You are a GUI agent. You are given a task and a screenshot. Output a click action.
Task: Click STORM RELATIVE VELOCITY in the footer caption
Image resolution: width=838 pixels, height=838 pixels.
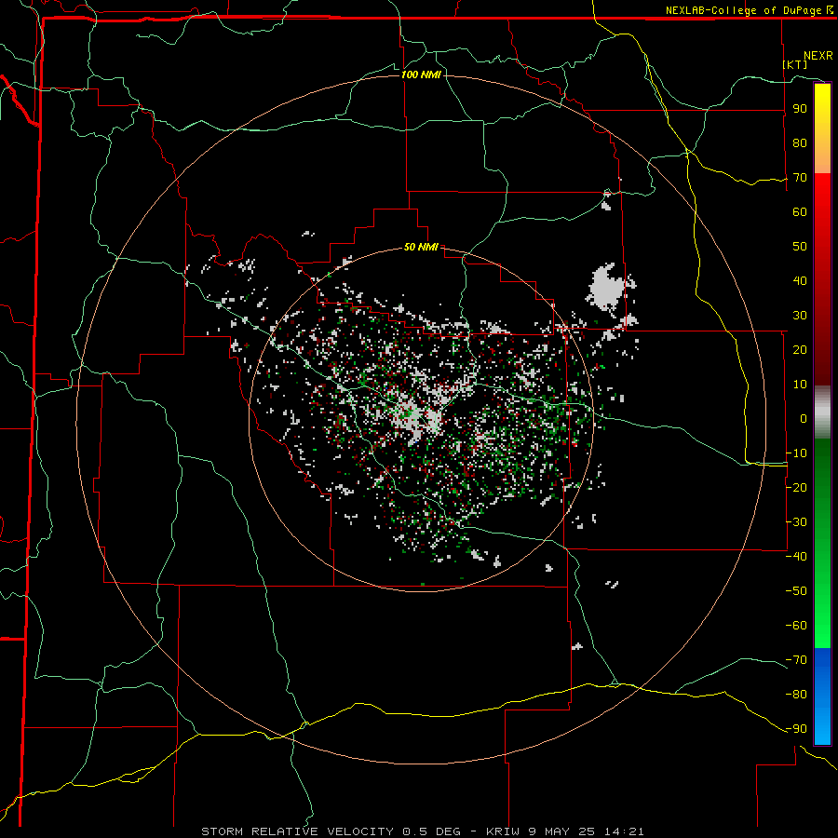(x=297, y=831)
